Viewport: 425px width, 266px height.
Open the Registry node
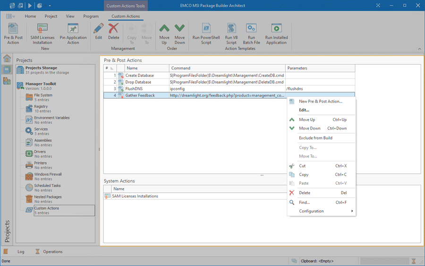pos(41,109)
